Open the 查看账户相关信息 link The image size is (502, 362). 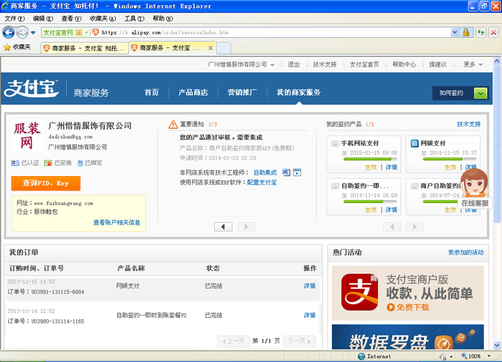[116, 222]
